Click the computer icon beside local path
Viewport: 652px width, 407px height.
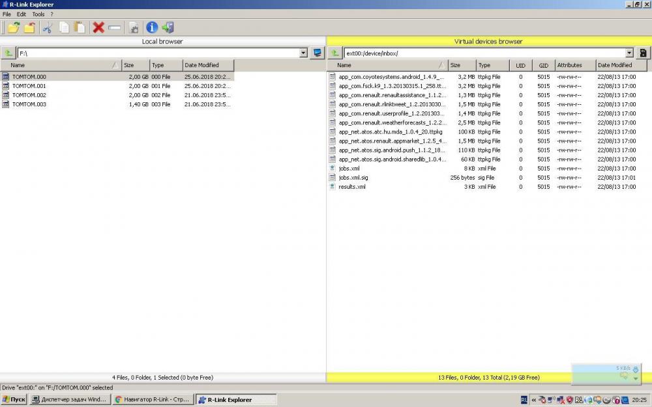[x=318, y=53]
